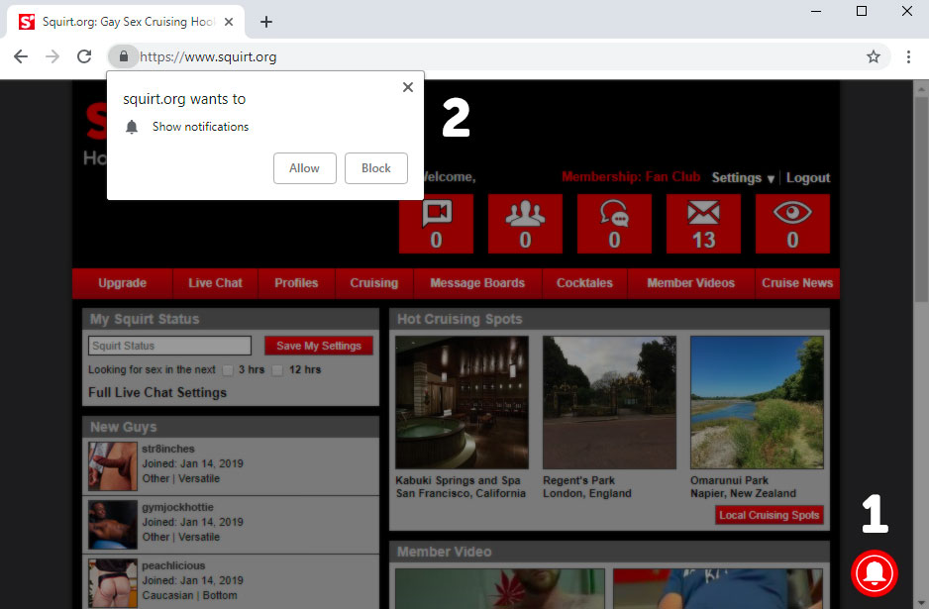Open the Upgrade menu item
This screenshot has width=929, height=609.
pyautogui.click(x=123, y=283)
